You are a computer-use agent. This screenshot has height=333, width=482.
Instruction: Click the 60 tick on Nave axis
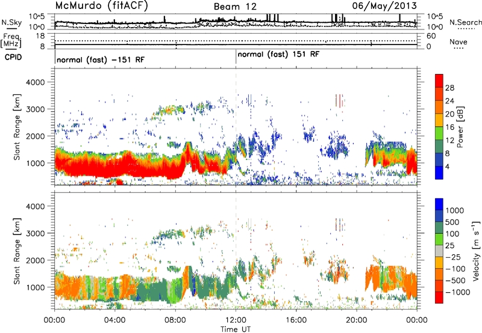(x=431, y=36)
